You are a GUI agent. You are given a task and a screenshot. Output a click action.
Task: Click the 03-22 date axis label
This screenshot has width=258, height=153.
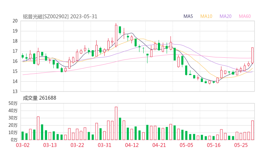tap(77, 145)
